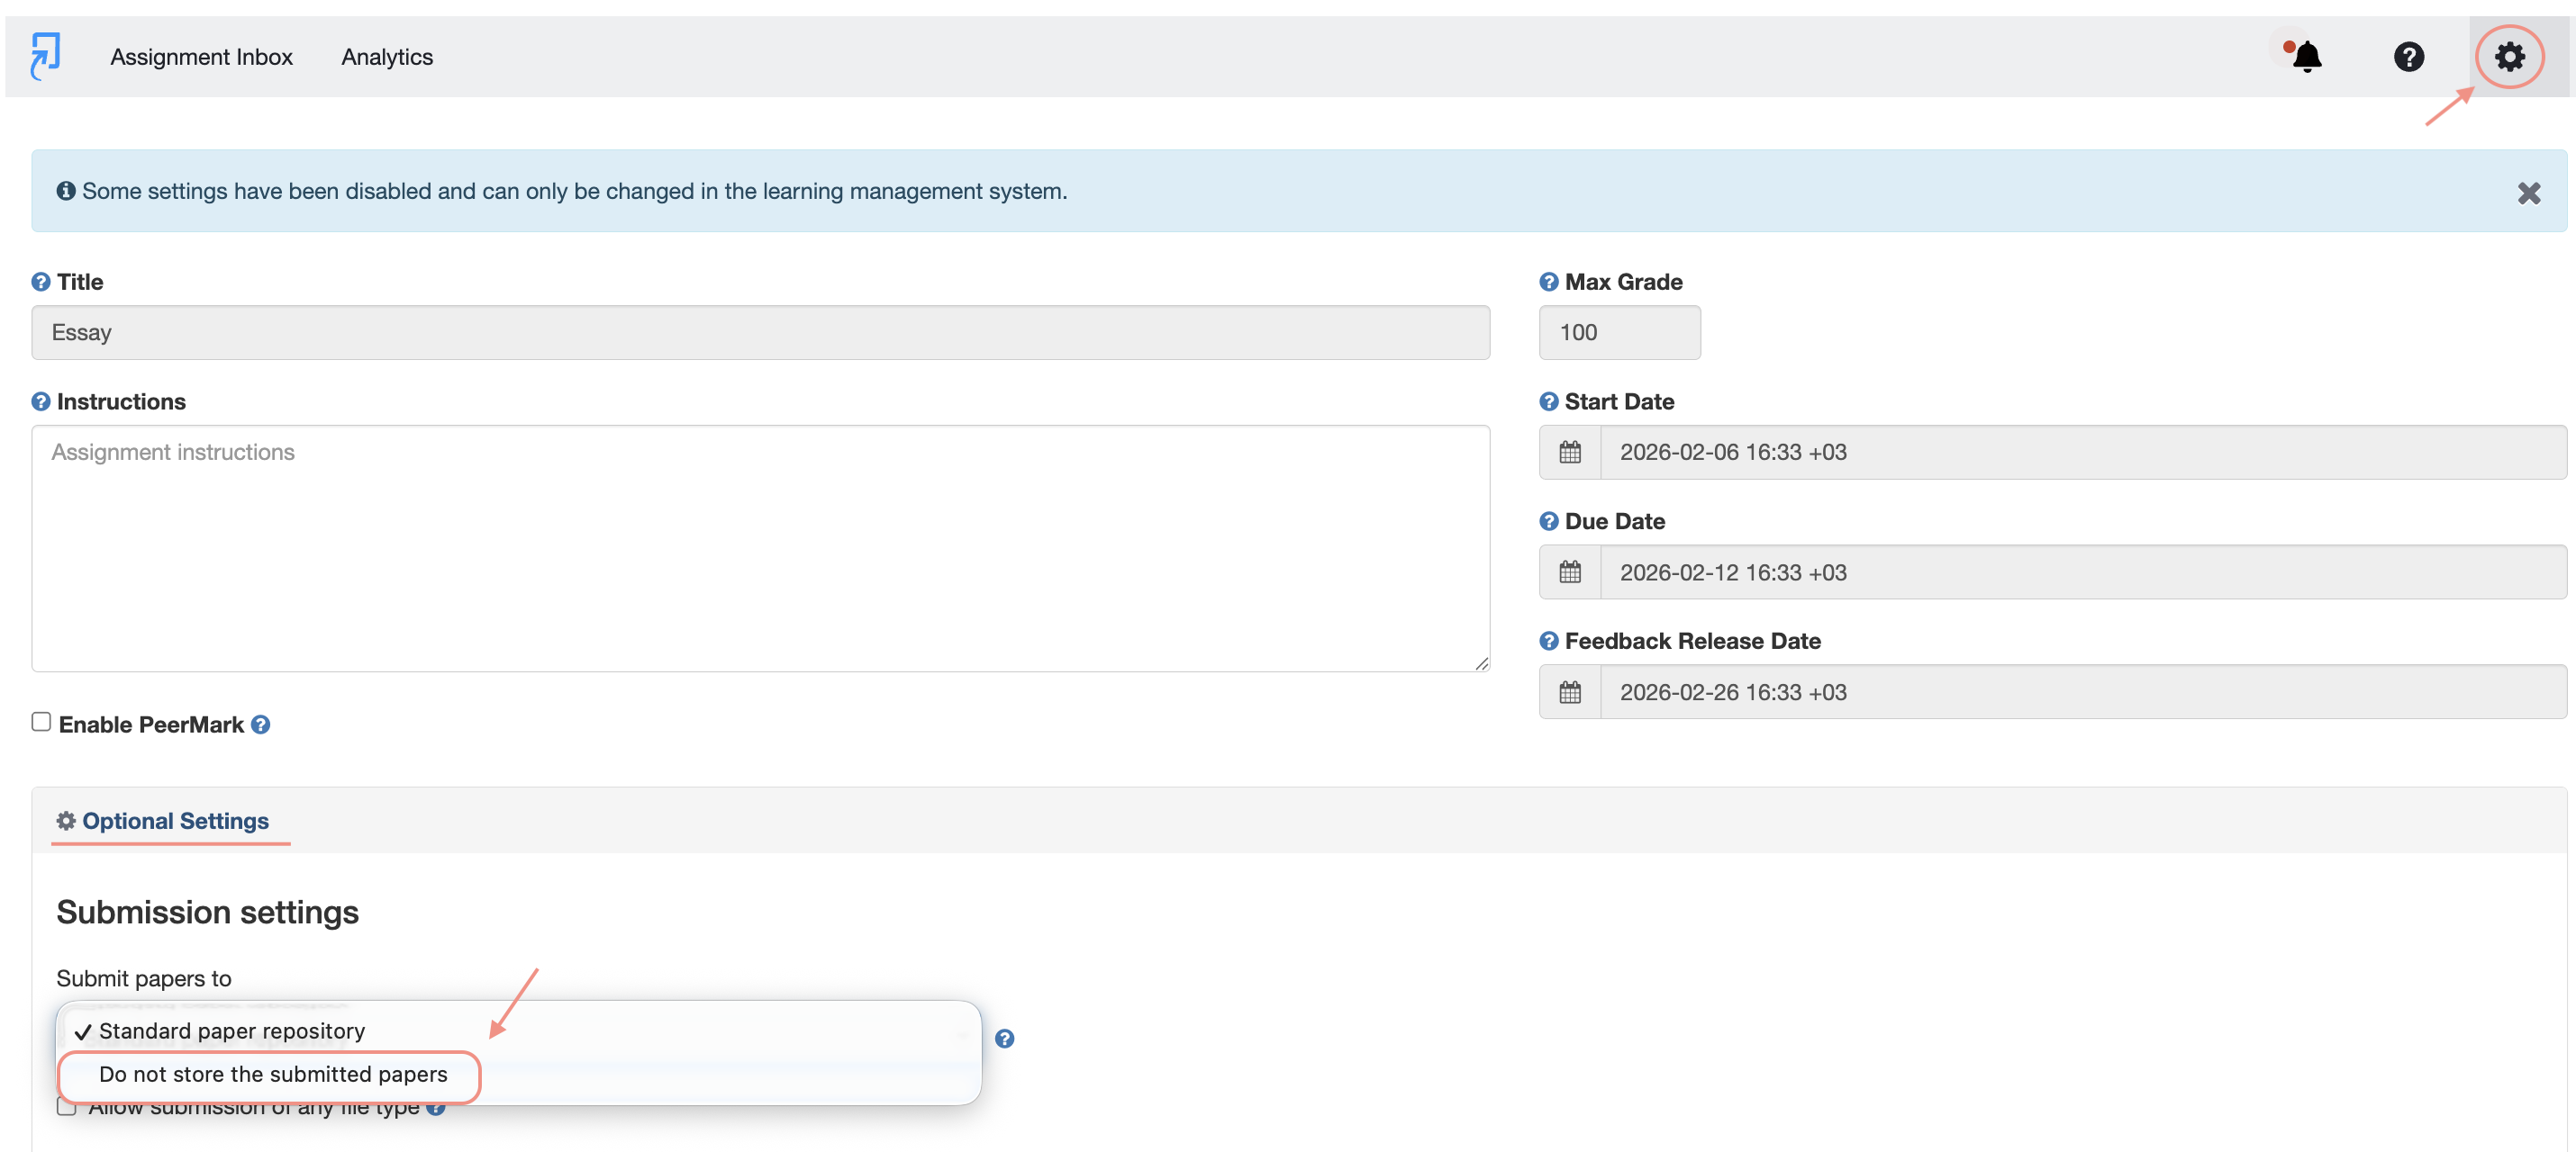Click the Enable PeerMark help icon
The image size is (2576, 1152).
[260, 724]
